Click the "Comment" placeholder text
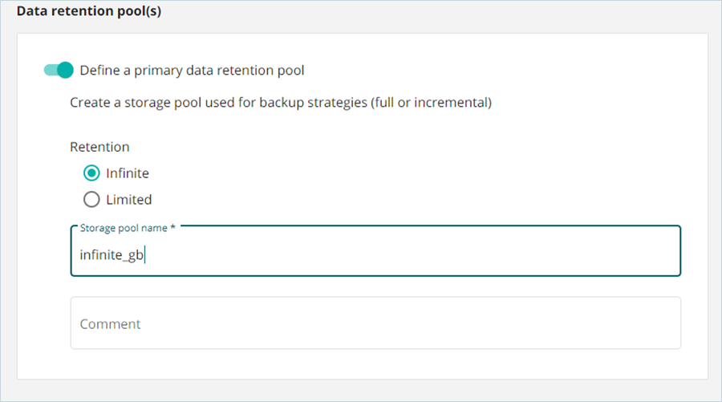Viewport: 722px width, 402px height. (110, 324)
